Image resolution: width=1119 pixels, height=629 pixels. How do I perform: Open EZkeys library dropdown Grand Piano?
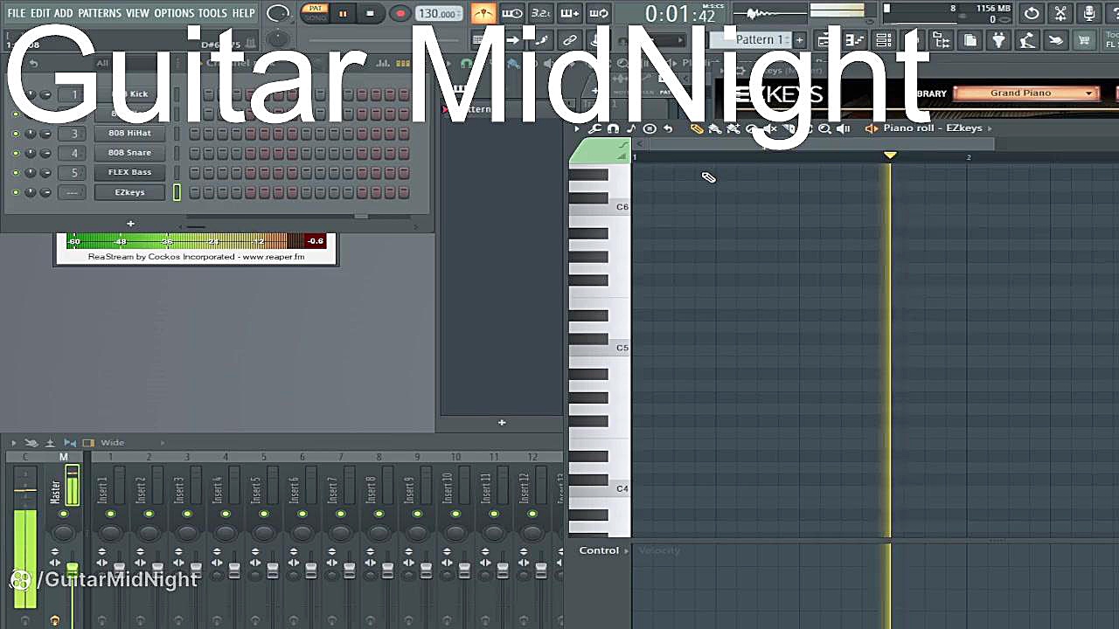[x=1025, y=93]
